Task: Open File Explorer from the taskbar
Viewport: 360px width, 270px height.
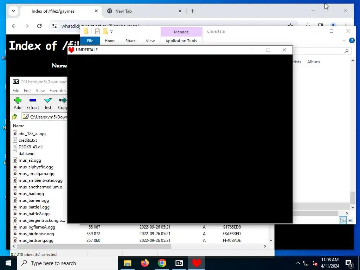Action: (x=127, y=263)
